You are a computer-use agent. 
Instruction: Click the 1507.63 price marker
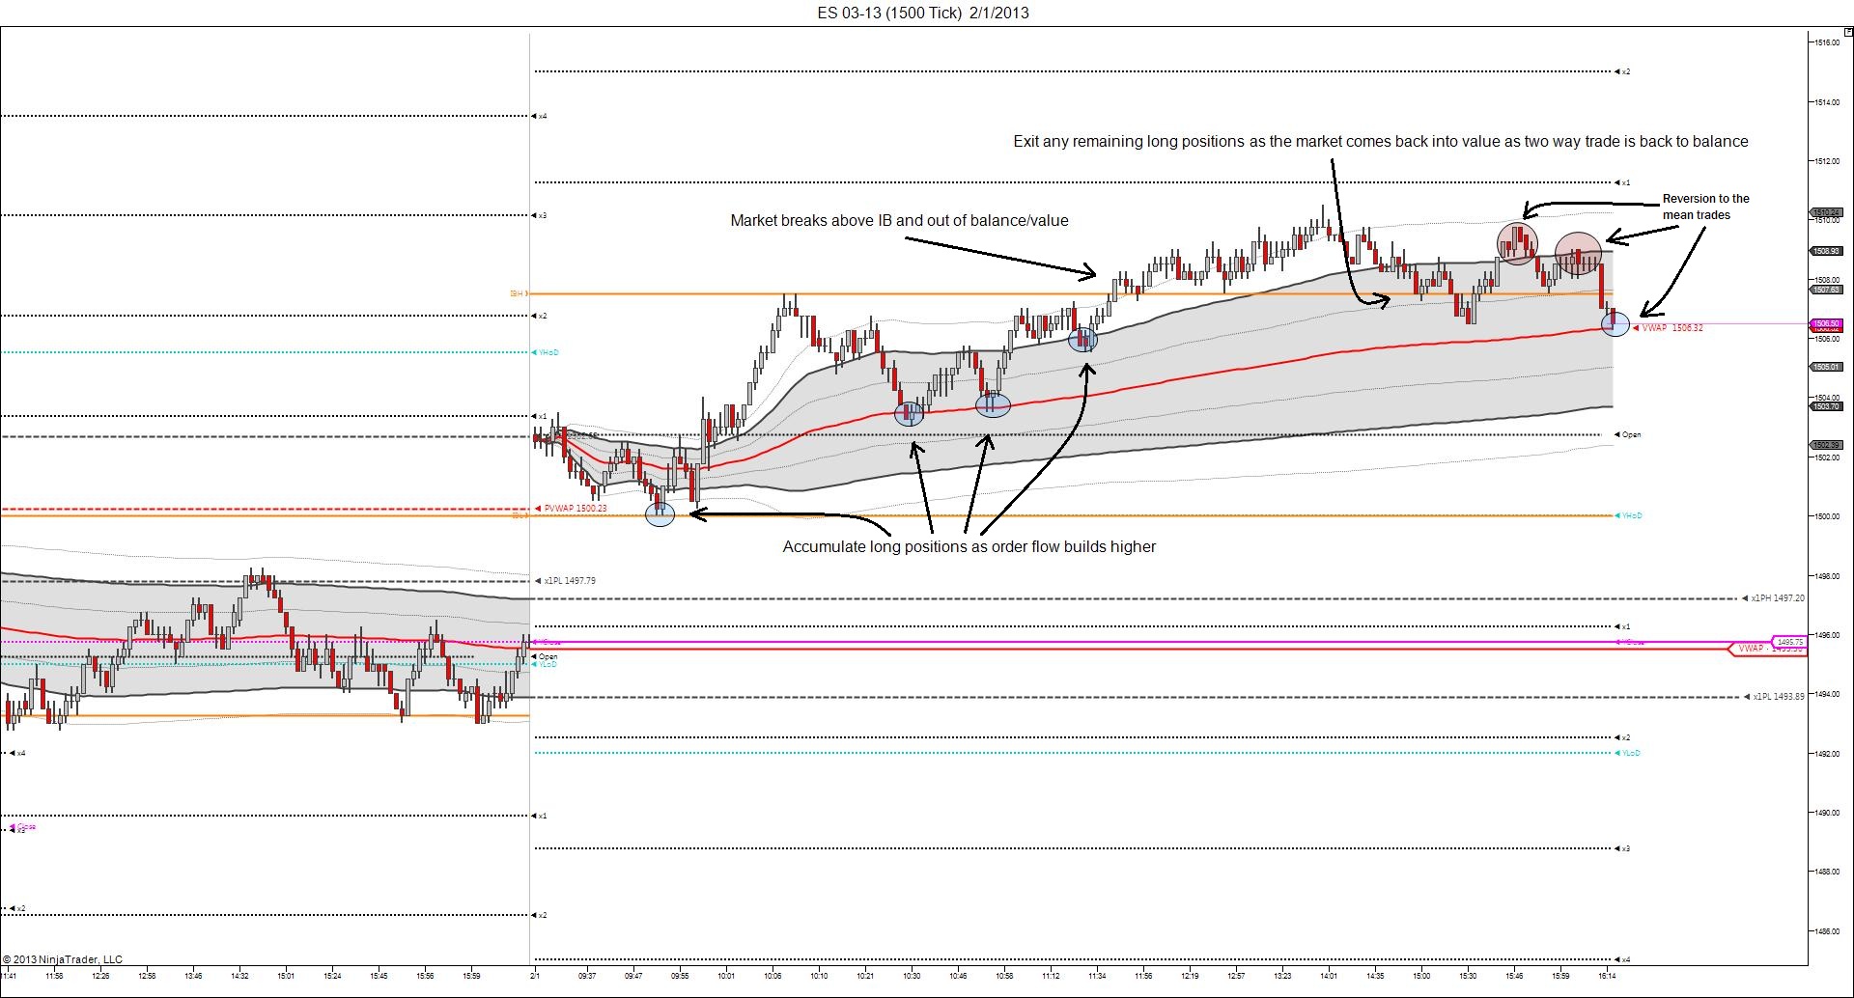coord(1826,290)
